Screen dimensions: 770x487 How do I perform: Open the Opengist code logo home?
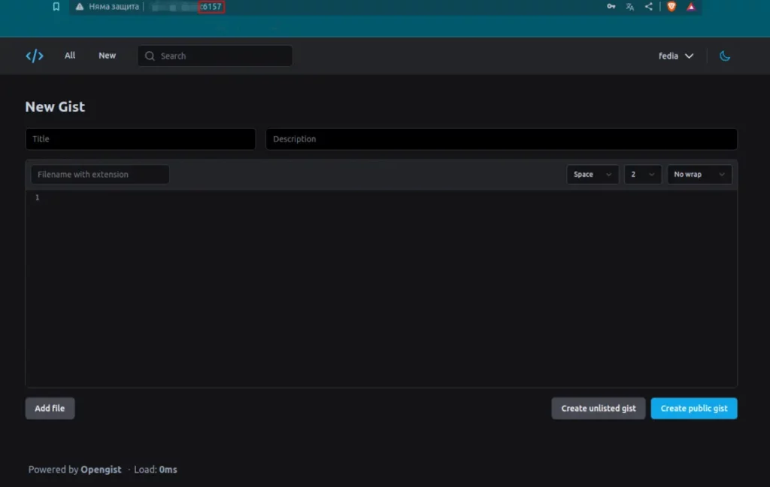coord(35,56)
